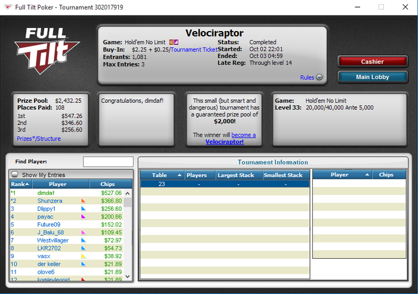Click the pink color tag beside J_Balu_68

point(84,232)
